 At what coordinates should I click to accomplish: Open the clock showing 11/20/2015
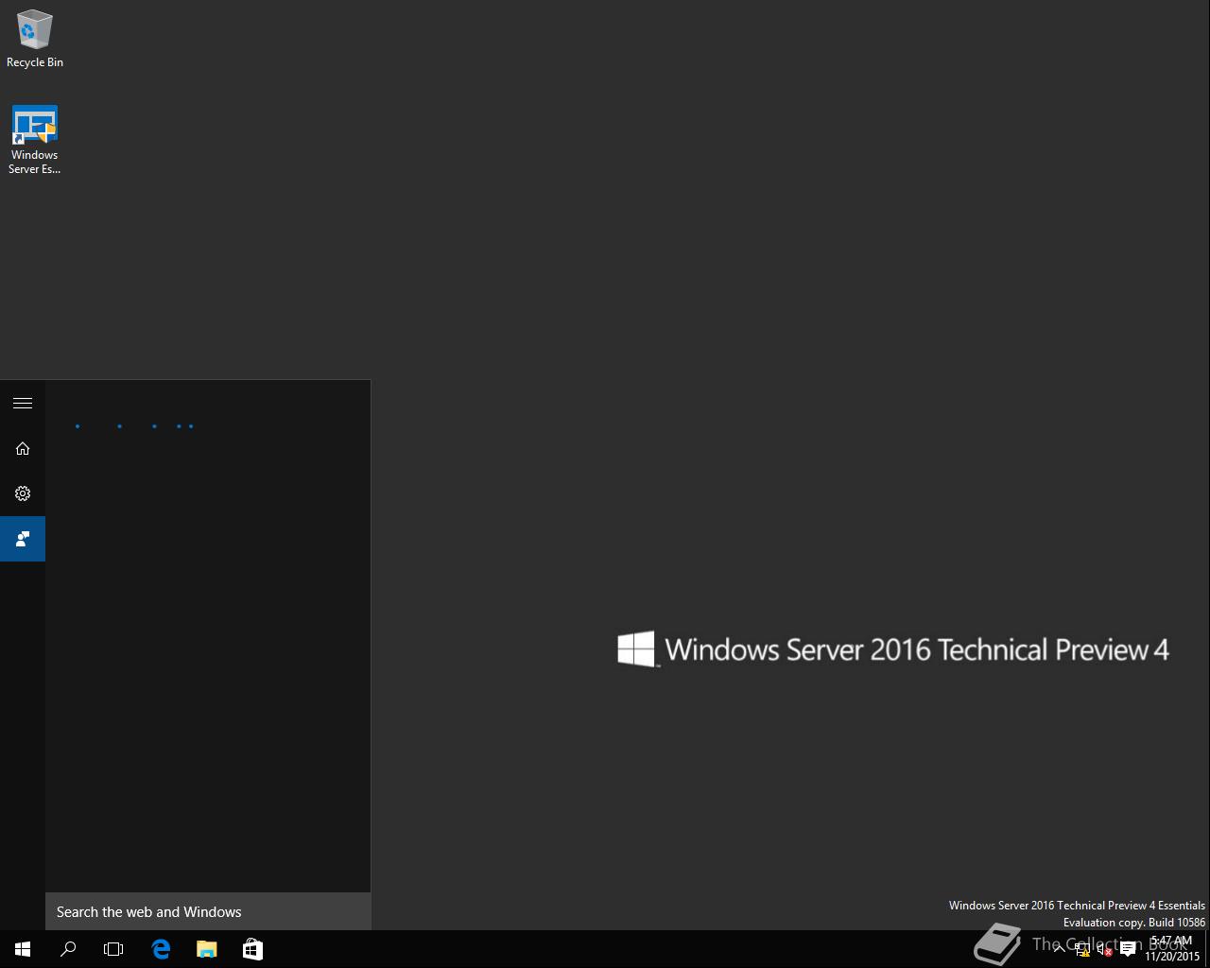(1171, 949)
